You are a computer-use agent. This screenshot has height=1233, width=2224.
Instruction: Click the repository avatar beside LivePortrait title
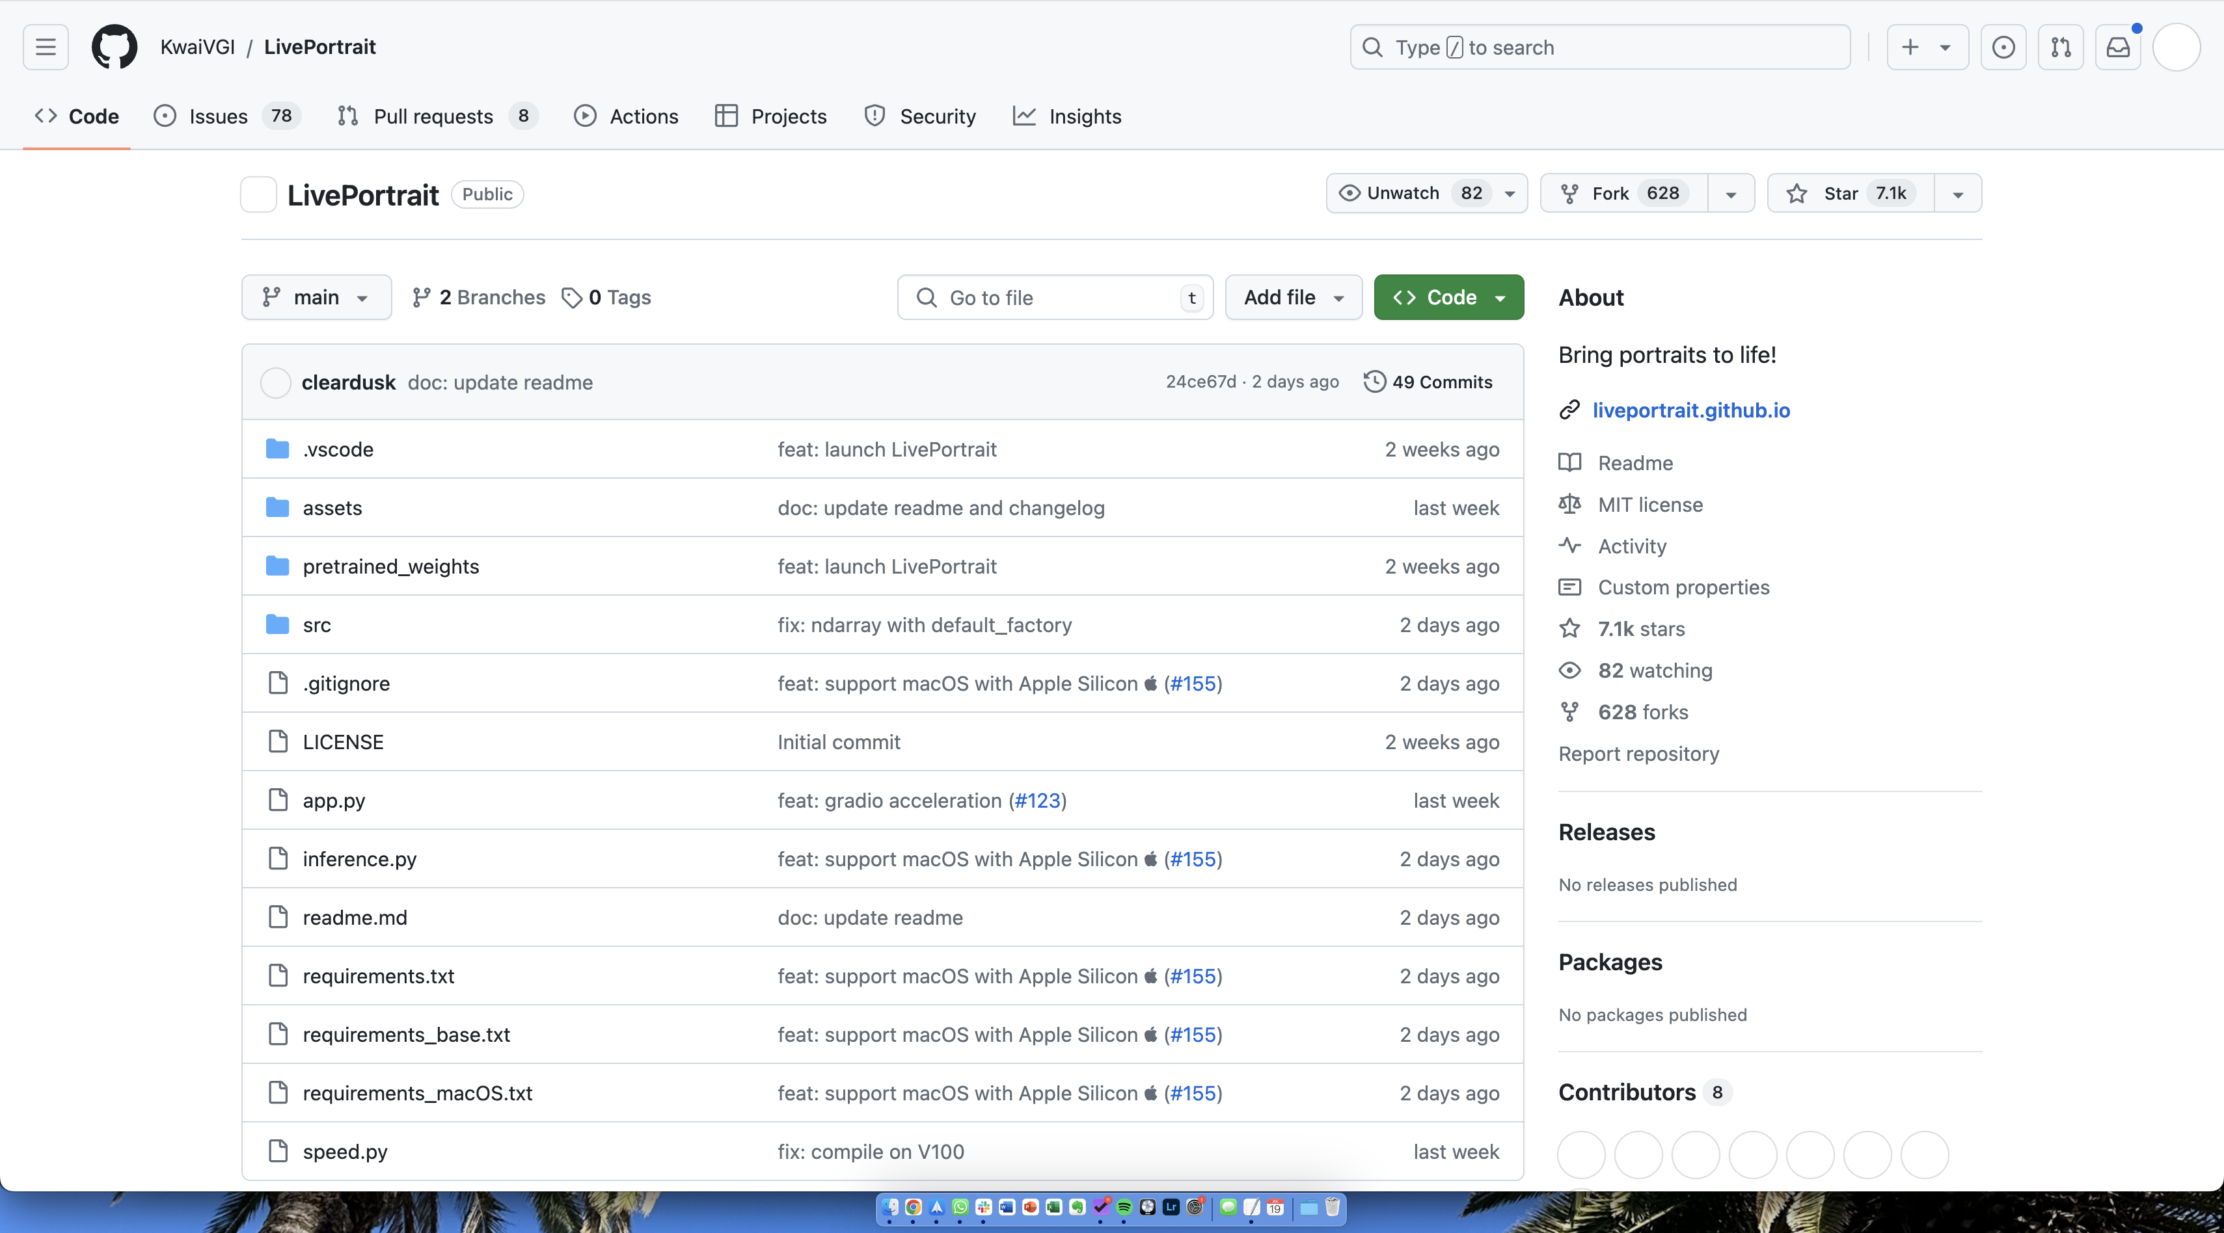click(258, 194)
